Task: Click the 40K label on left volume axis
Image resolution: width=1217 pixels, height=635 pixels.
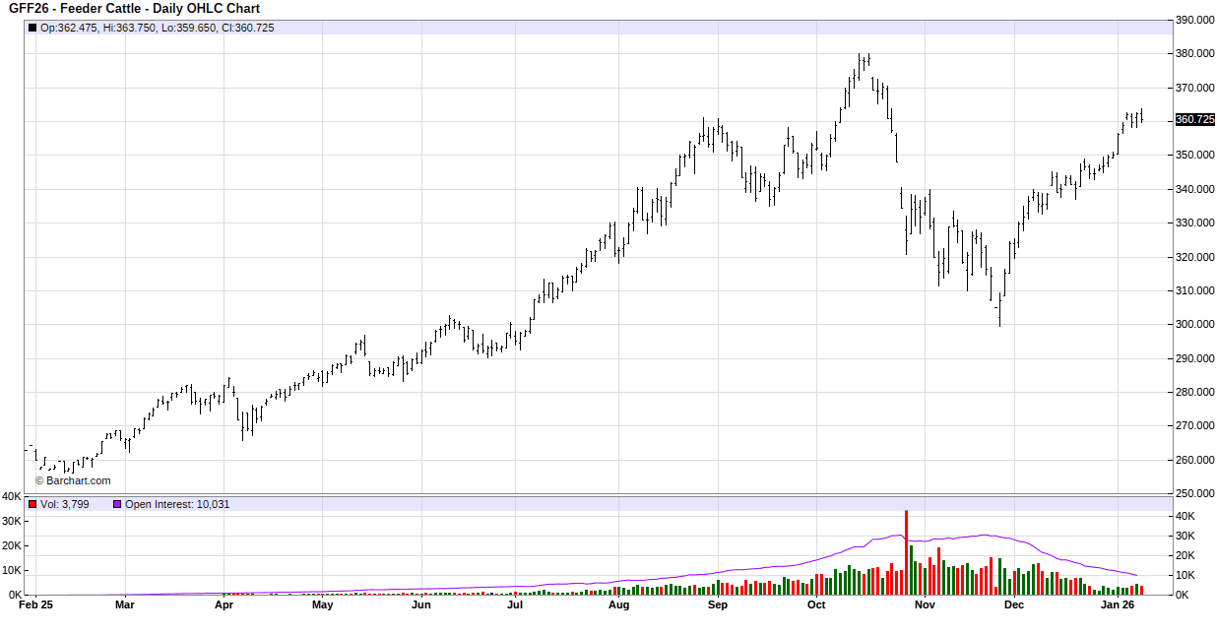Action: click(x=12, y=496)
